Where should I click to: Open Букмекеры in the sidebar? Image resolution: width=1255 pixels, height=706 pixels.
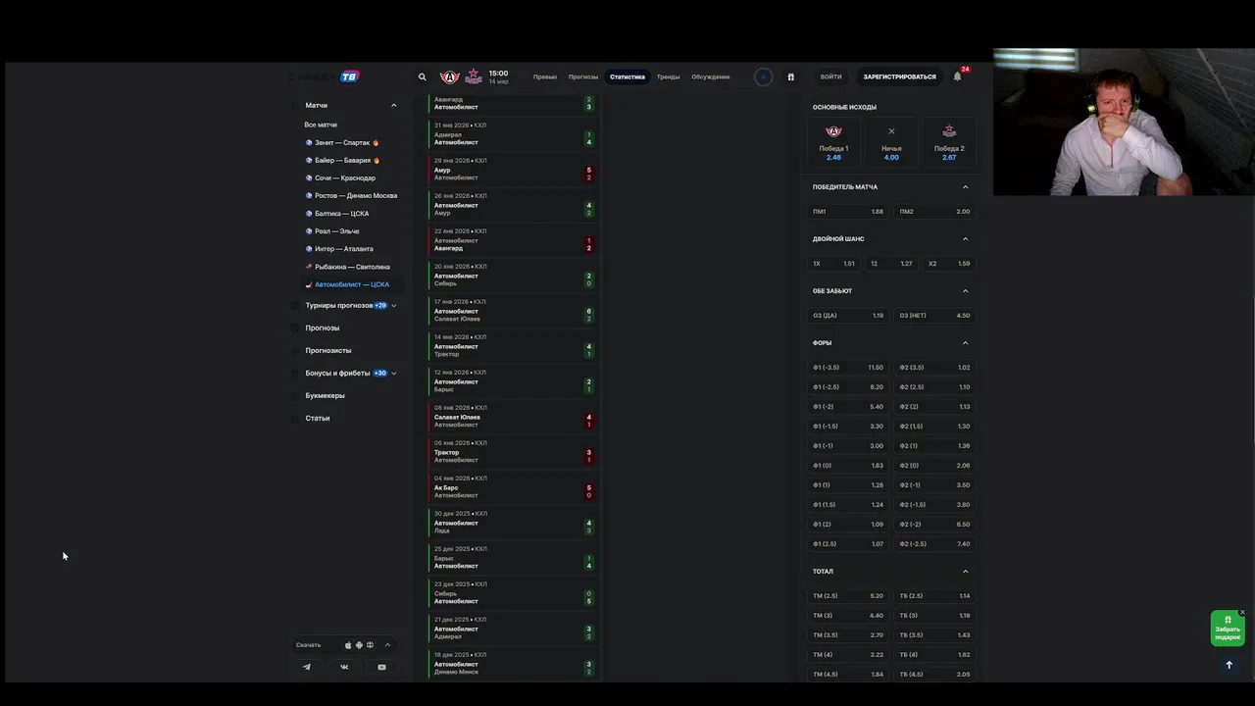pos(326,395)
